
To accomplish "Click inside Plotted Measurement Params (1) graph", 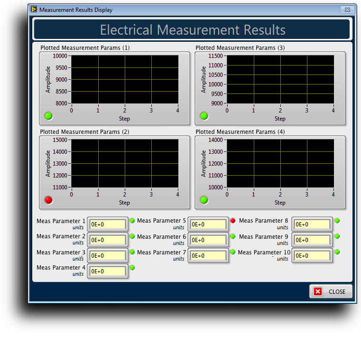I will [125, 79].
